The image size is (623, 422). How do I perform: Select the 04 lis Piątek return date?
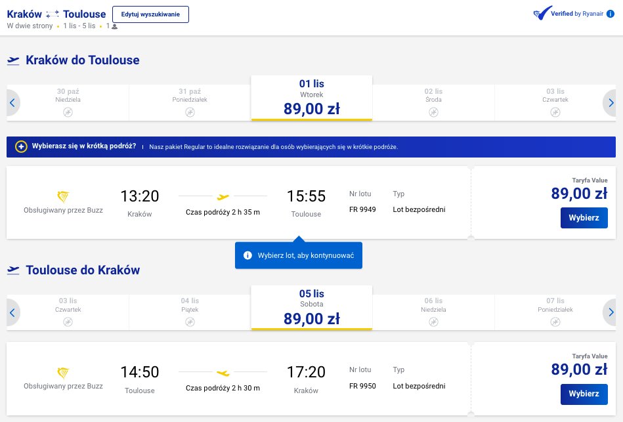click(190, 312)
